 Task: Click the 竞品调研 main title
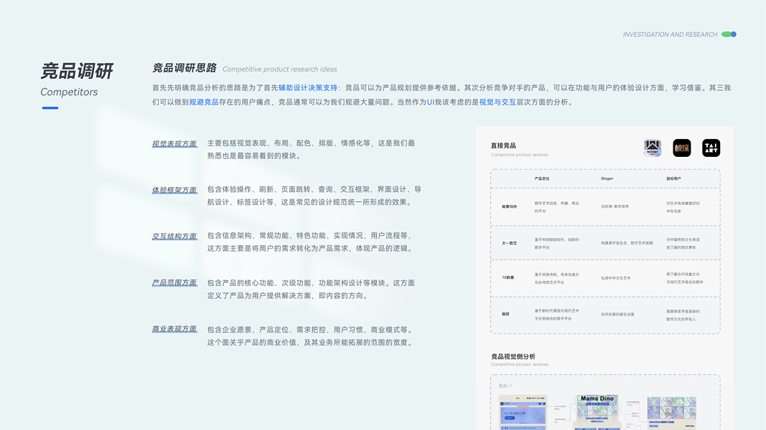77,71
